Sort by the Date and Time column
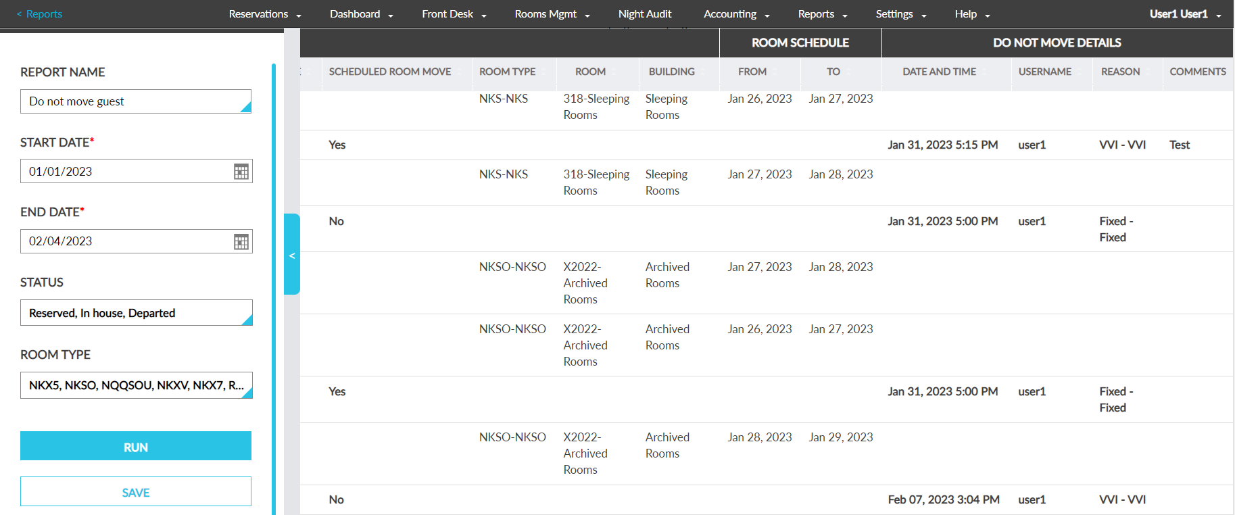This screenshot has height=515, width=1235. [939, 72]
